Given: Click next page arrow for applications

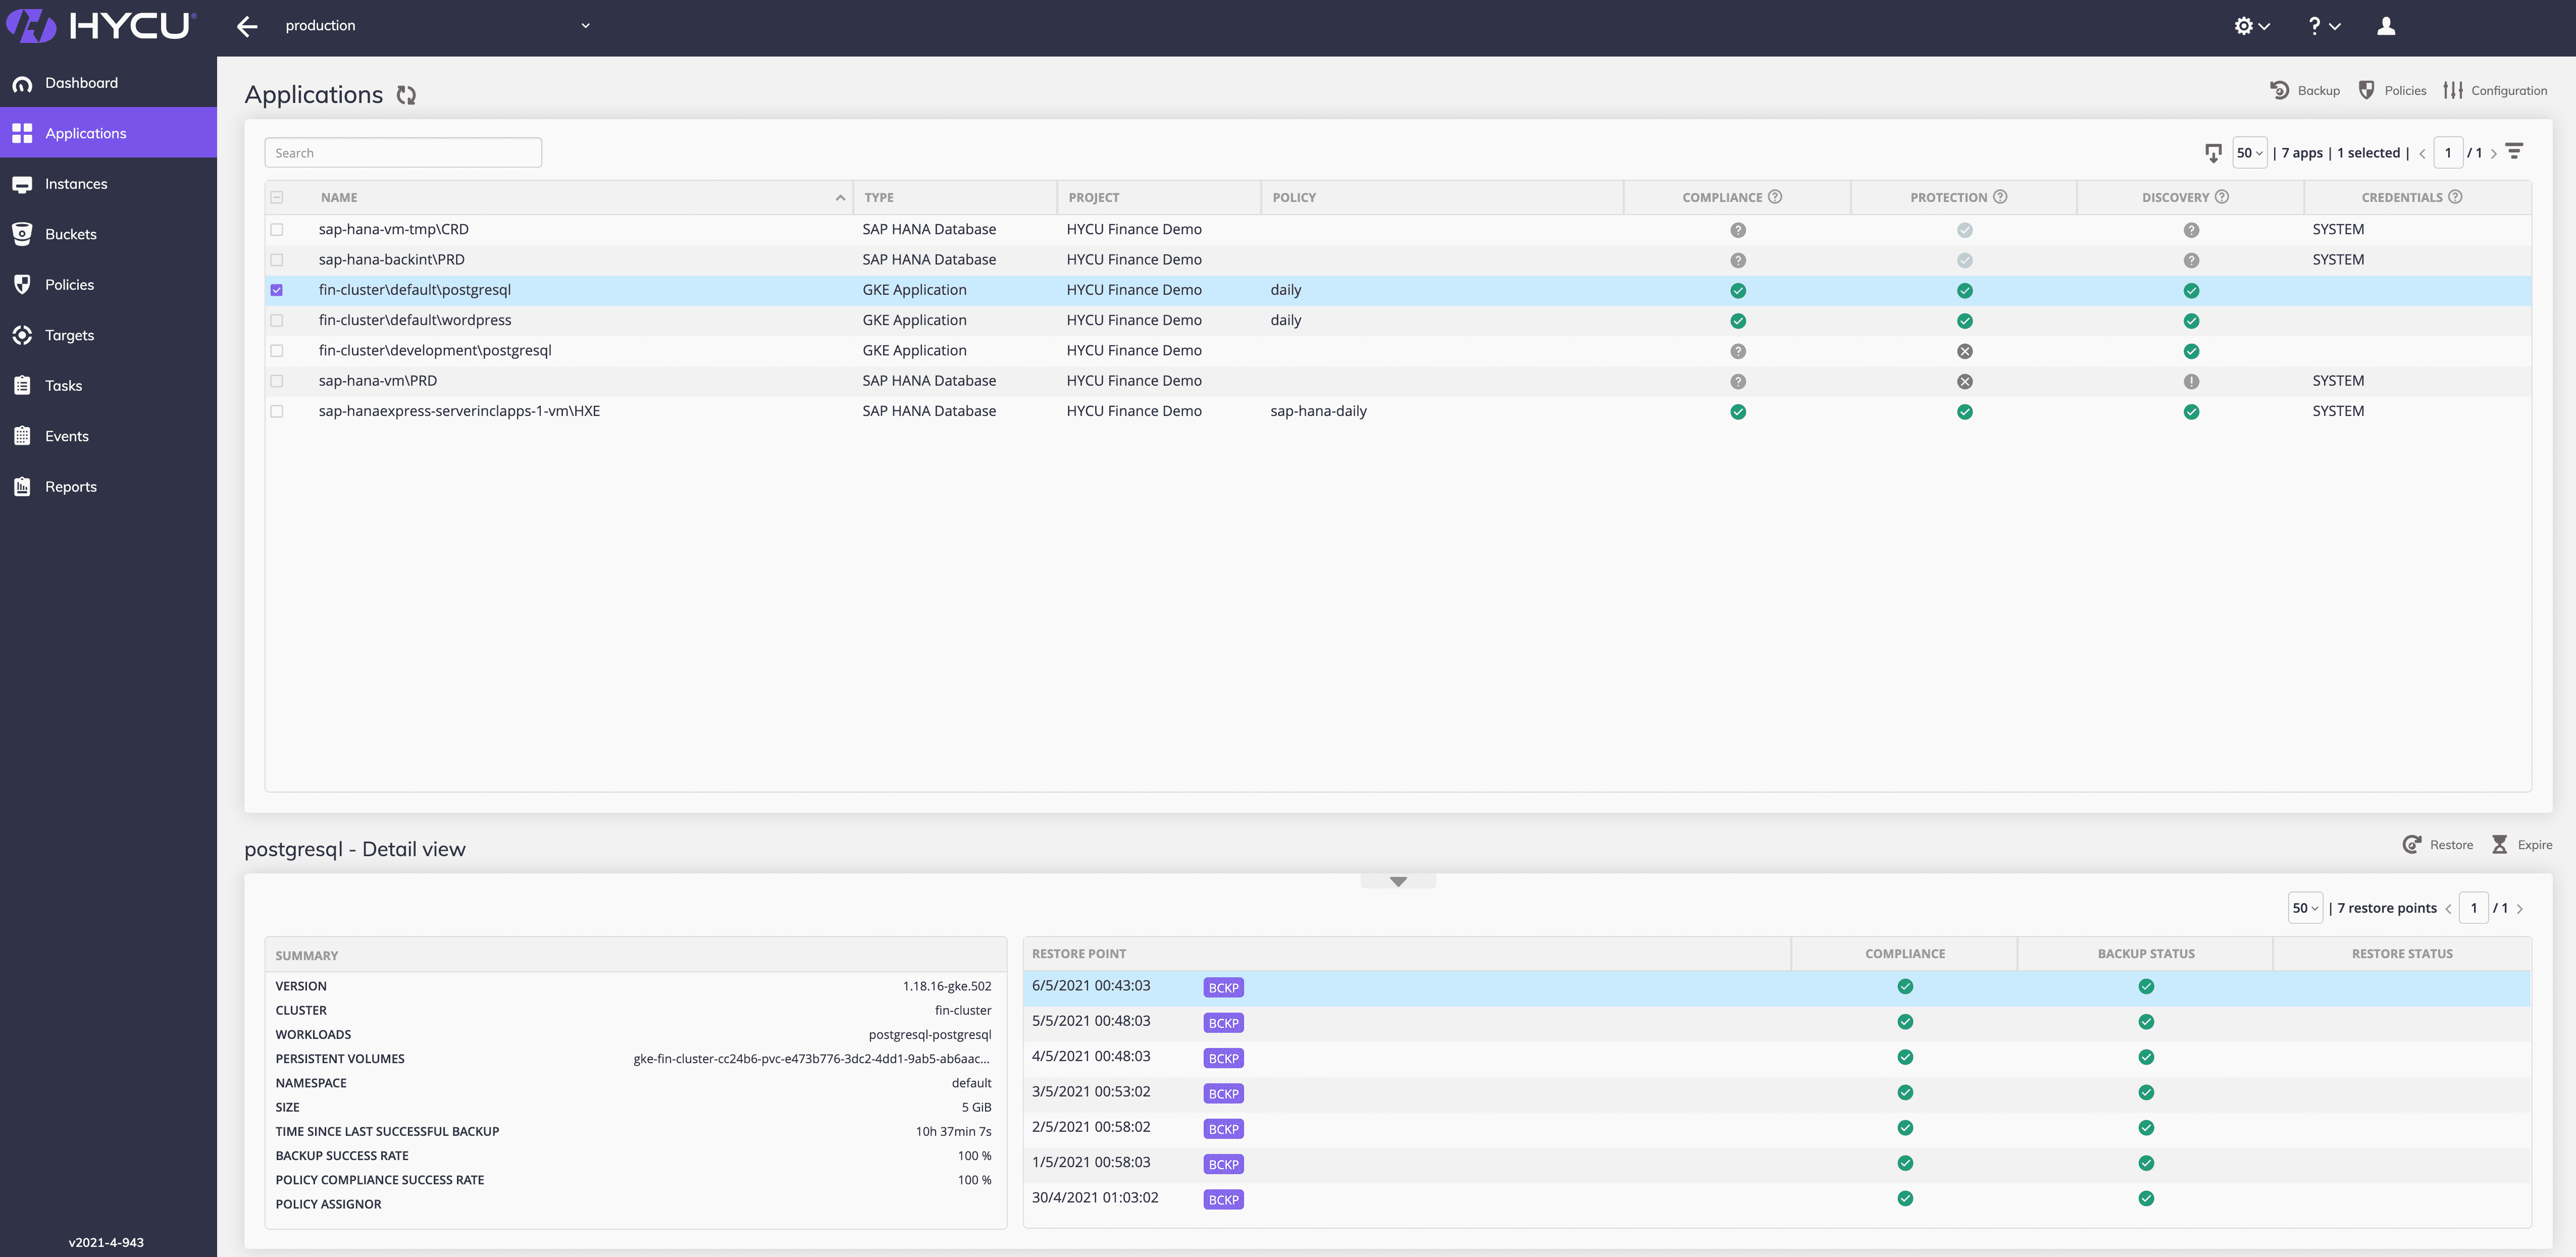Looking at the screenshot, I should (x=2494, y=154).
